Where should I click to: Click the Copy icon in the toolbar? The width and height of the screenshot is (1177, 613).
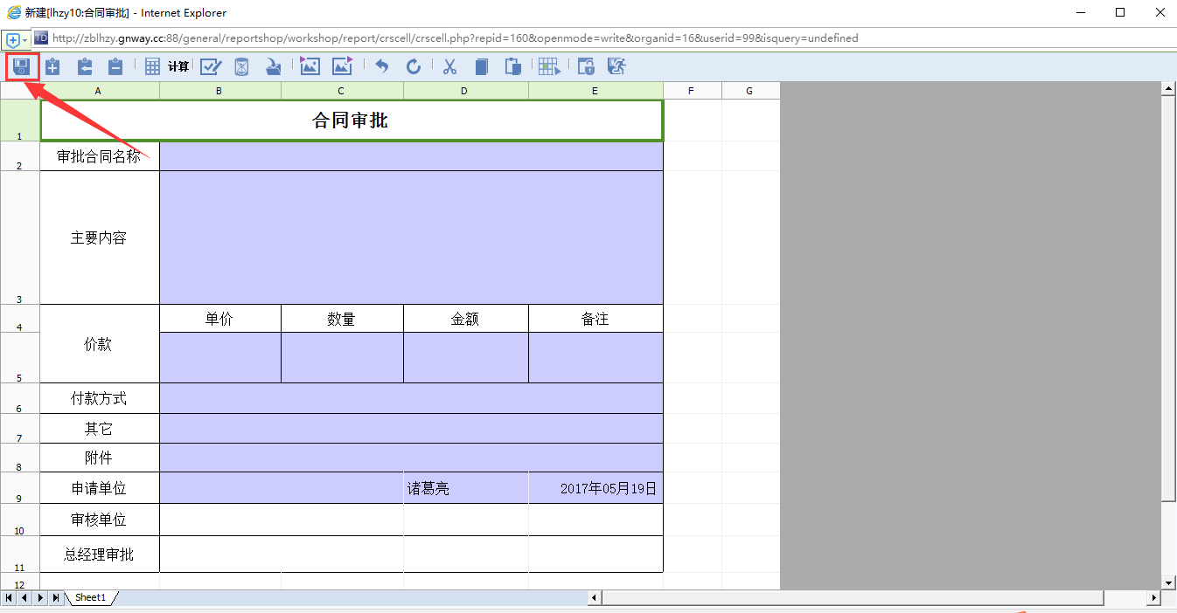[x=481, y=66]
